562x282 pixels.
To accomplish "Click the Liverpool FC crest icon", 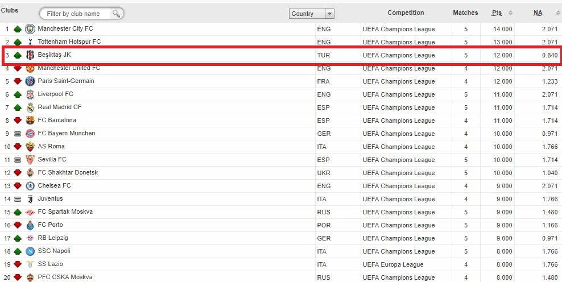I will tap(30, 94).
